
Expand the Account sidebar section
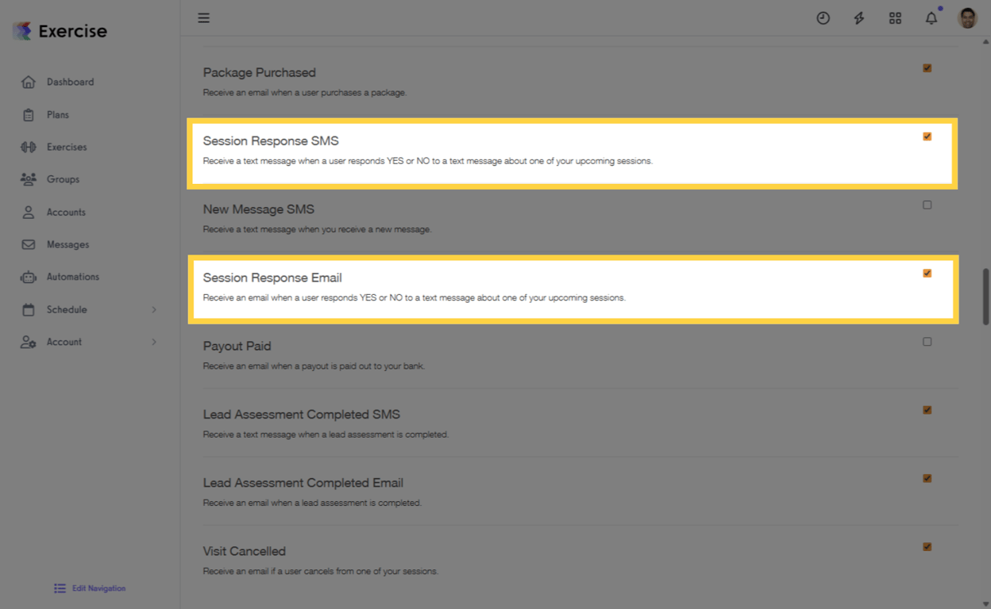64,342
